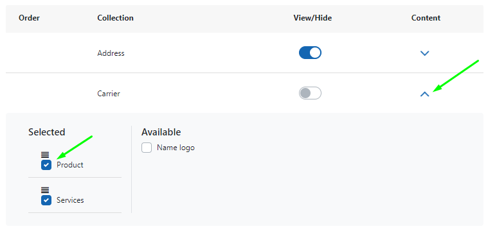The height and width of the screenshot is (231, 488).
Task: Uncheck the Product checkbox
Action: click(46, 165)
